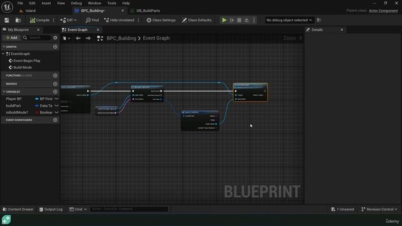Open Class Defaults
402x226 pixels.
tap(197, 20)
